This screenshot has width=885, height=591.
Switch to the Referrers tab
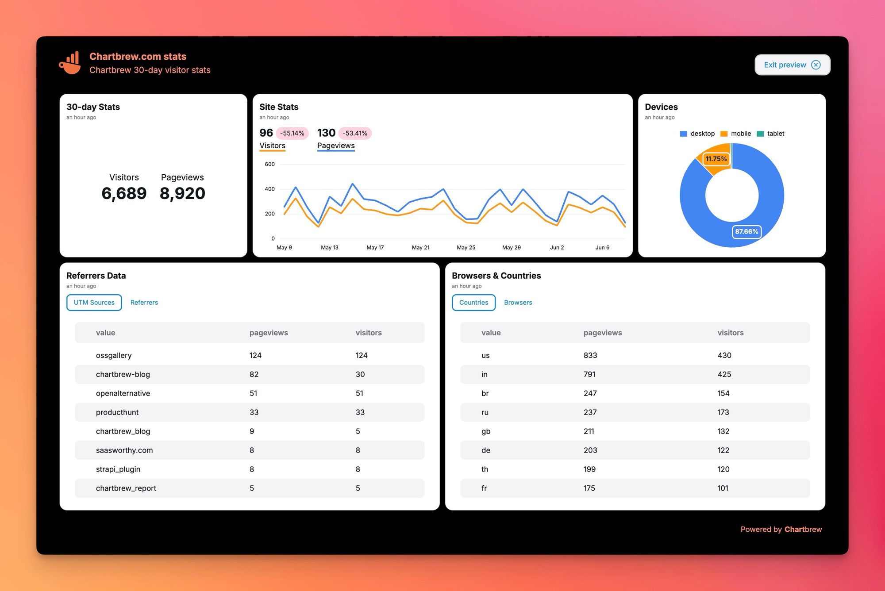[x=144, y=302]
